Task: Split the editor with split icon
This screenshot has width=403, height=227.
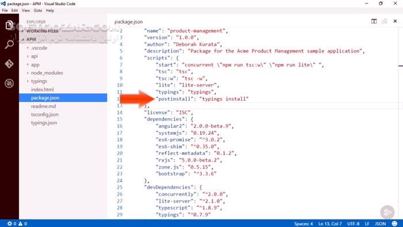Action: click(x=374, y=21)
